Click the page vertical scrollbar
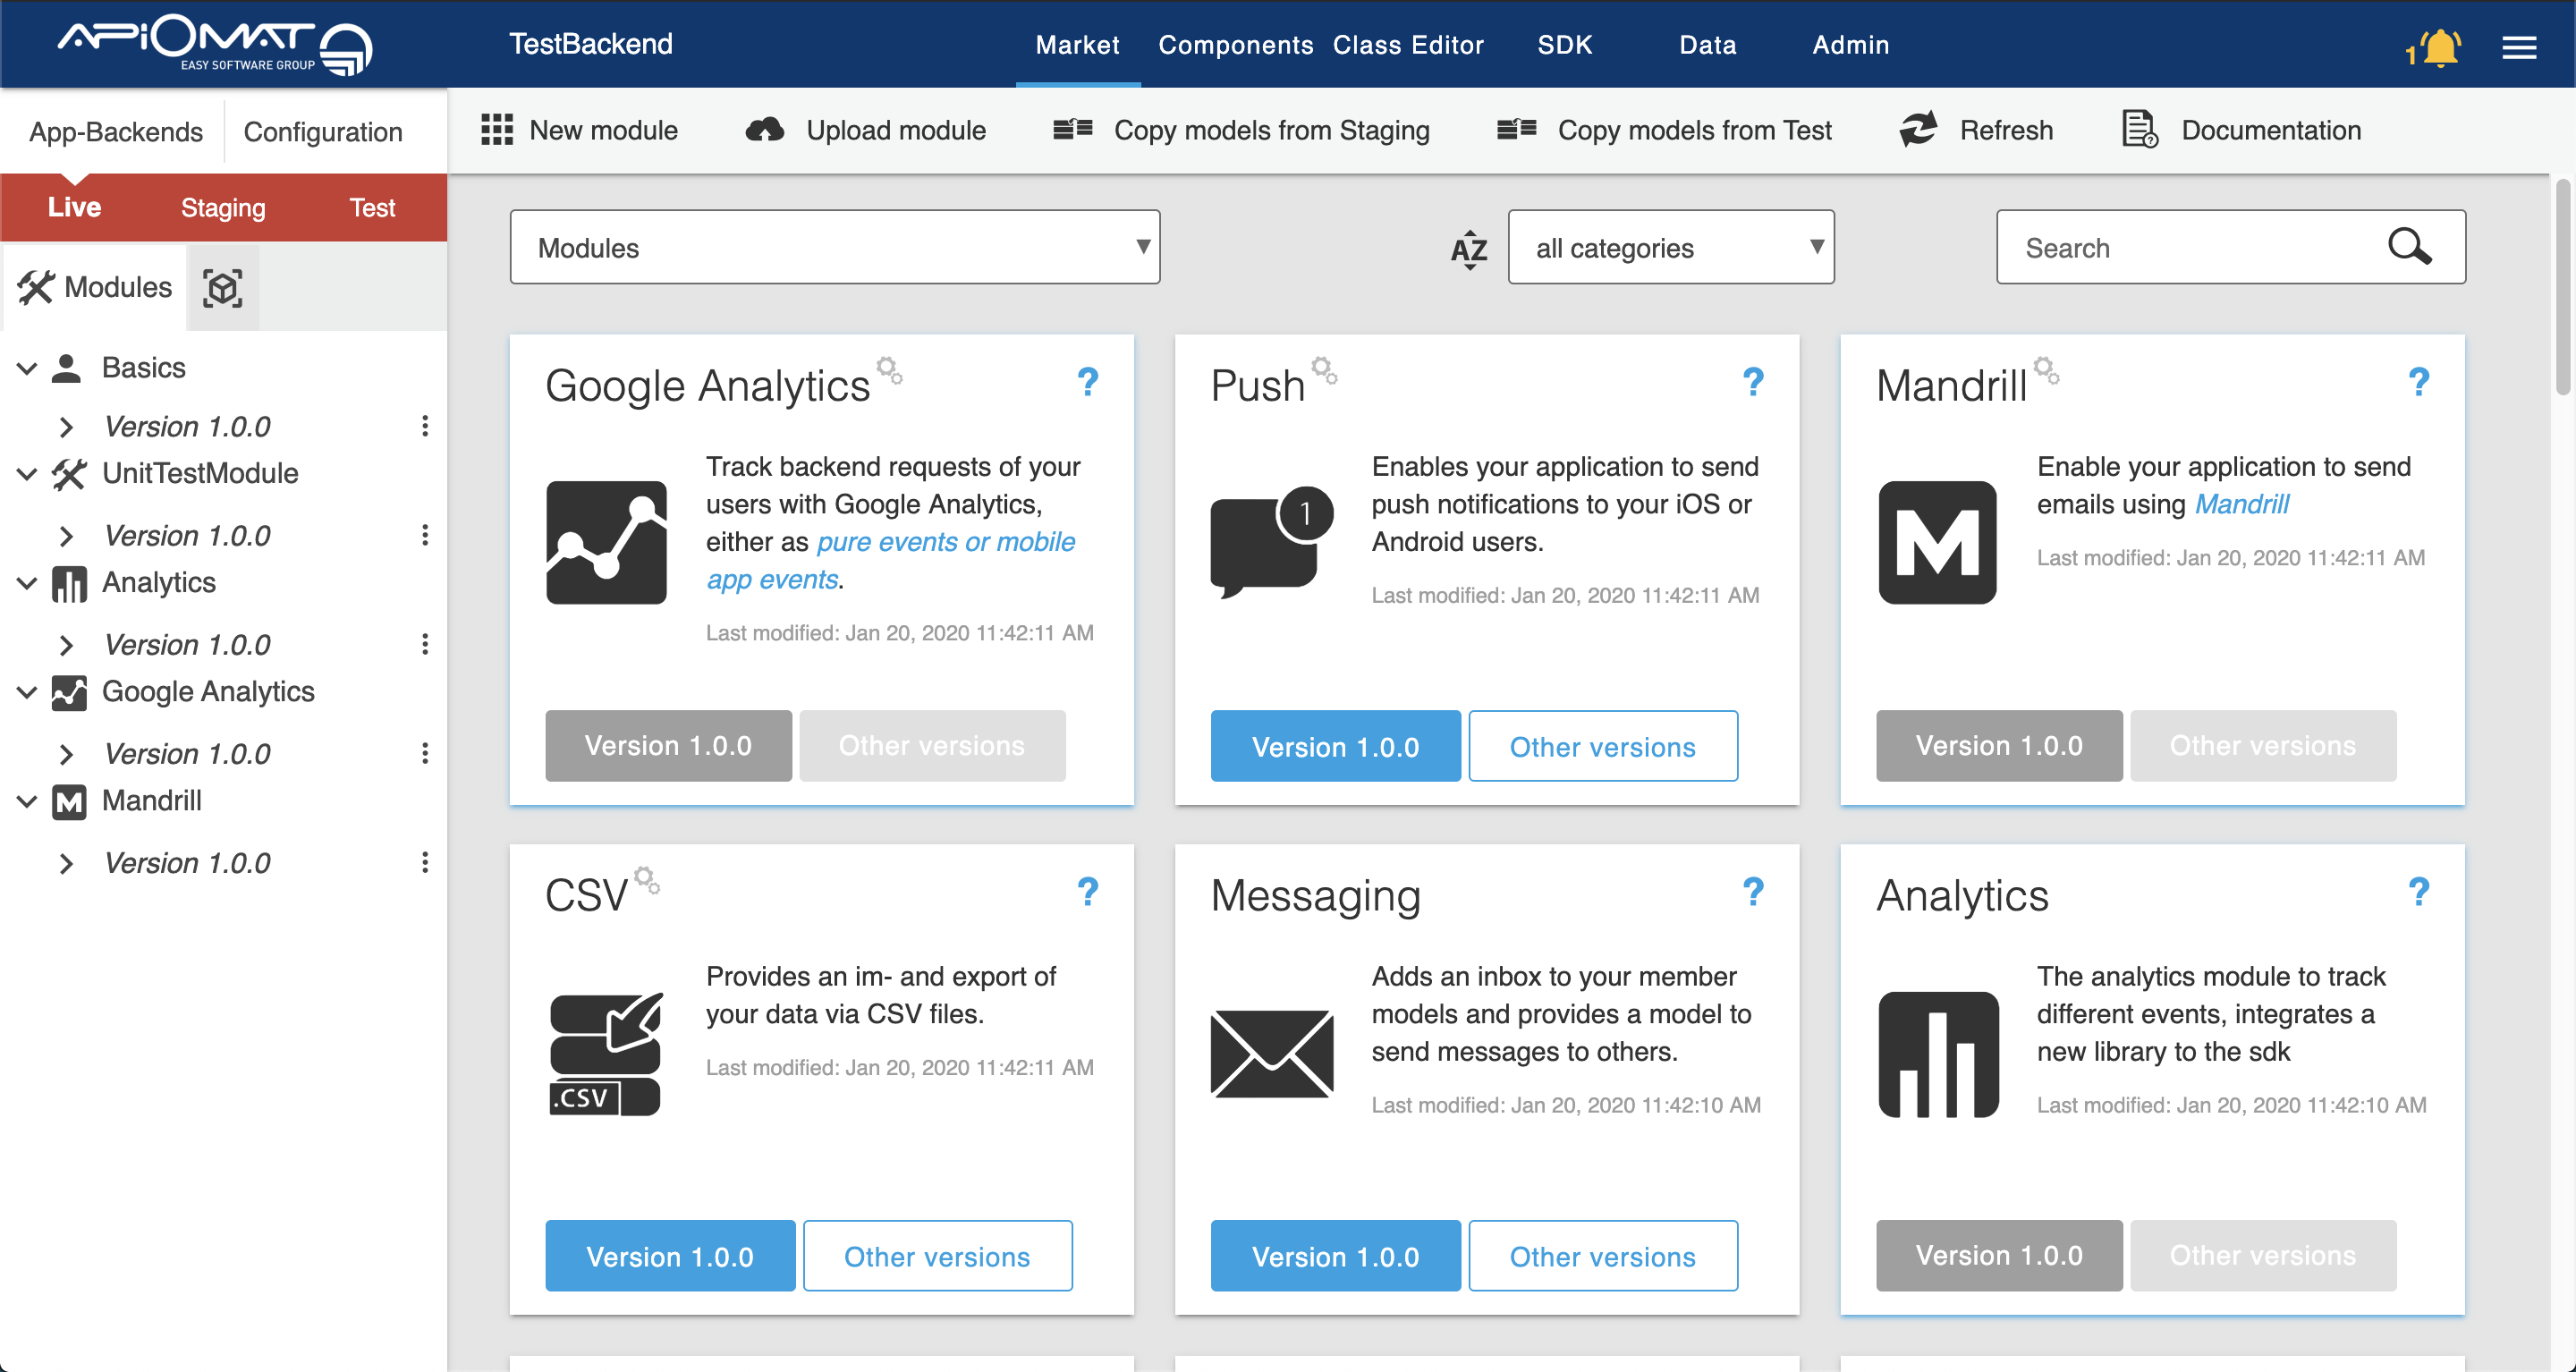This screenshot has height=1372, width=2576. [x=2562, y=286]
